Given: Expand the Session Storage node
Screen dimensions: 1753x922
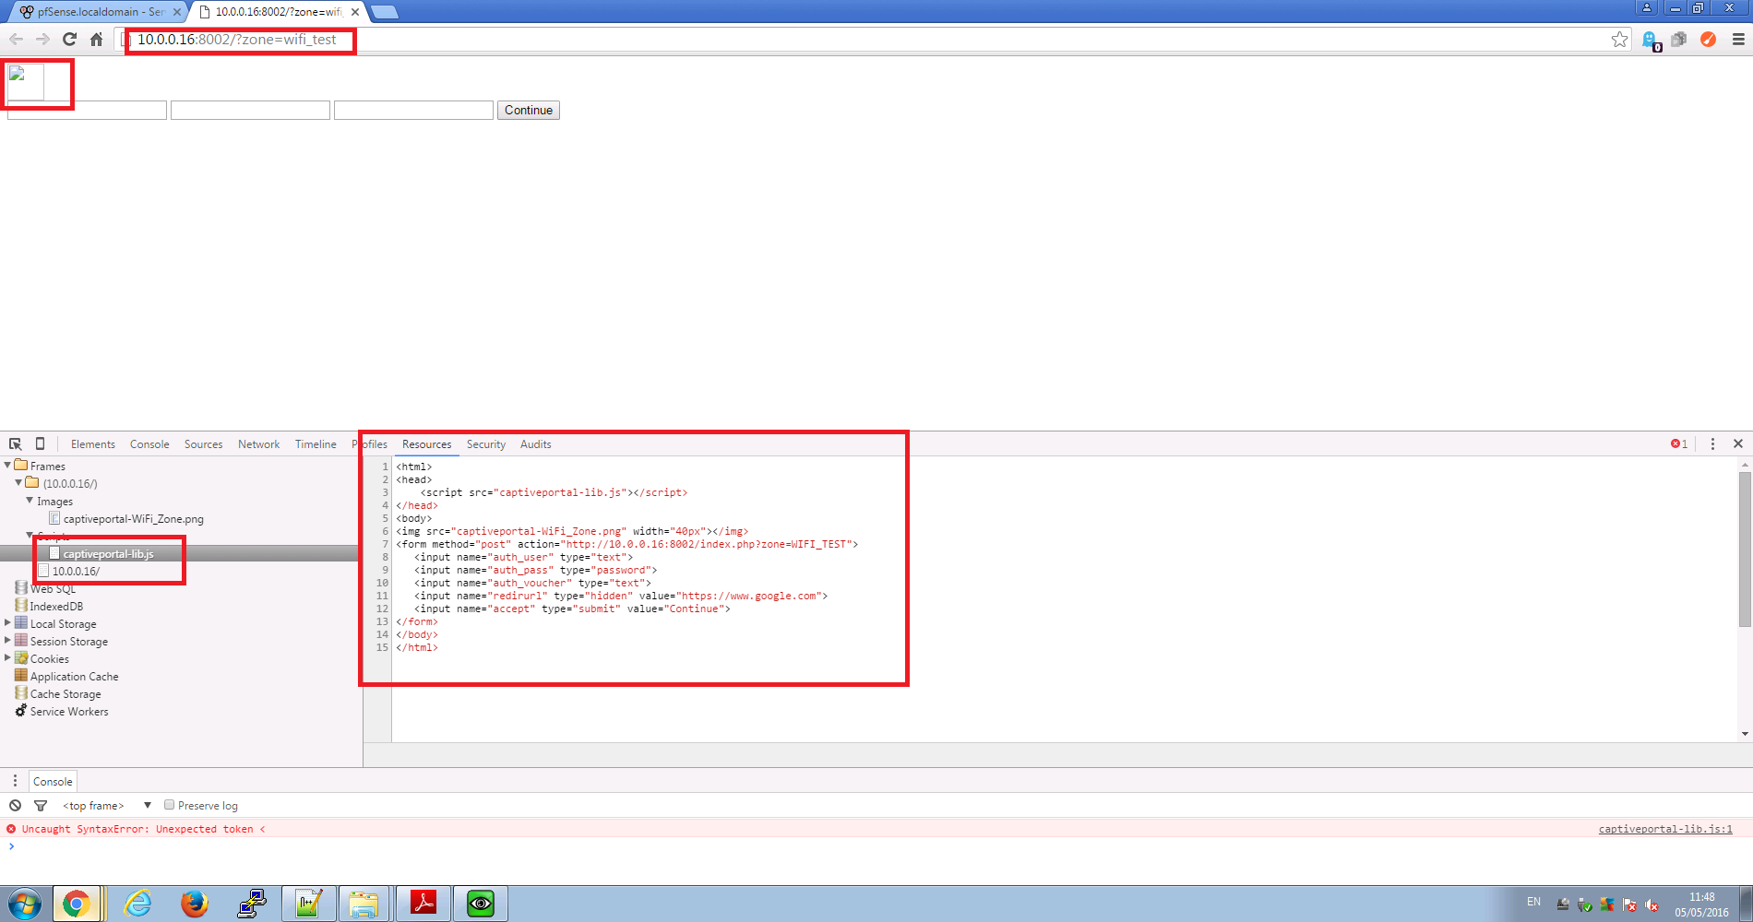Looking at the screenshot, I should pos(8,641).
